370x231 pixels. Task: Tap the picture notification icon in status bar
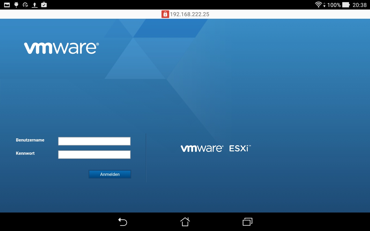click(x=7, y=5)
